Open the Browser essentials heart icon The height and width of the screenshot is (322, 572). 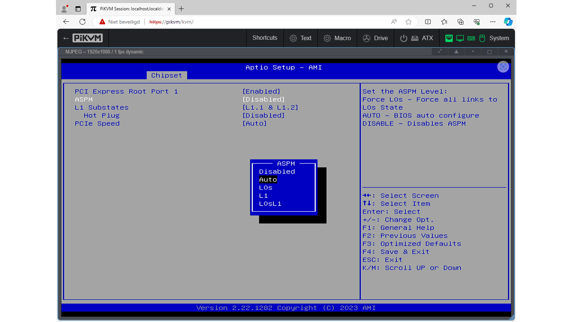click(477, 22)
